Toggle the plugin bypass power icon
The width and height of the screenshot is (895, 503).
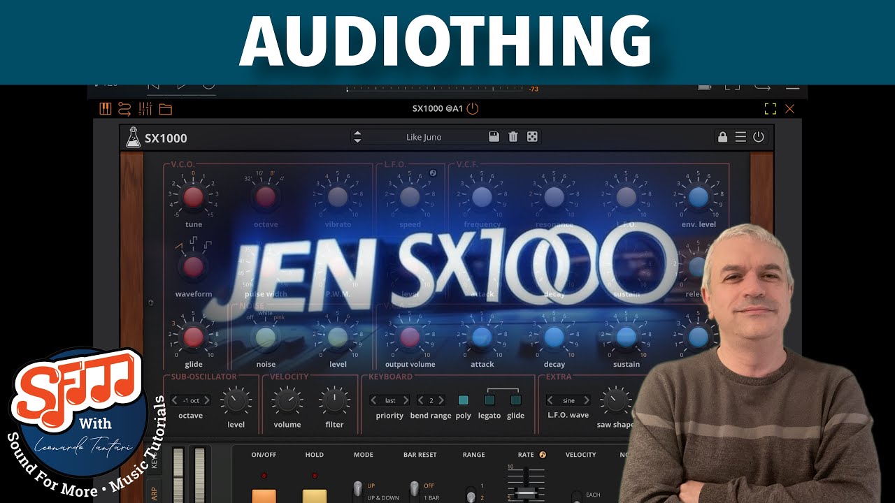759,137
